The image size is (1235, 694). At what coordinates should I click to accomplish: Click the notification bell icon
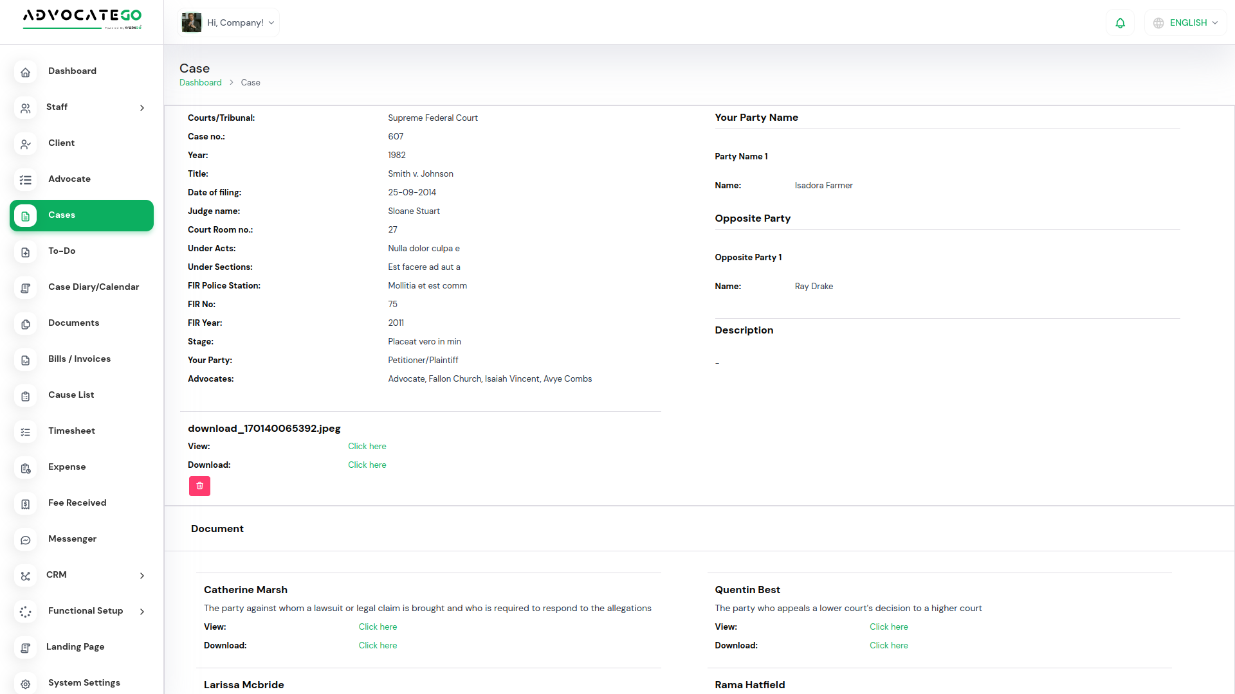coord(1120,23)
